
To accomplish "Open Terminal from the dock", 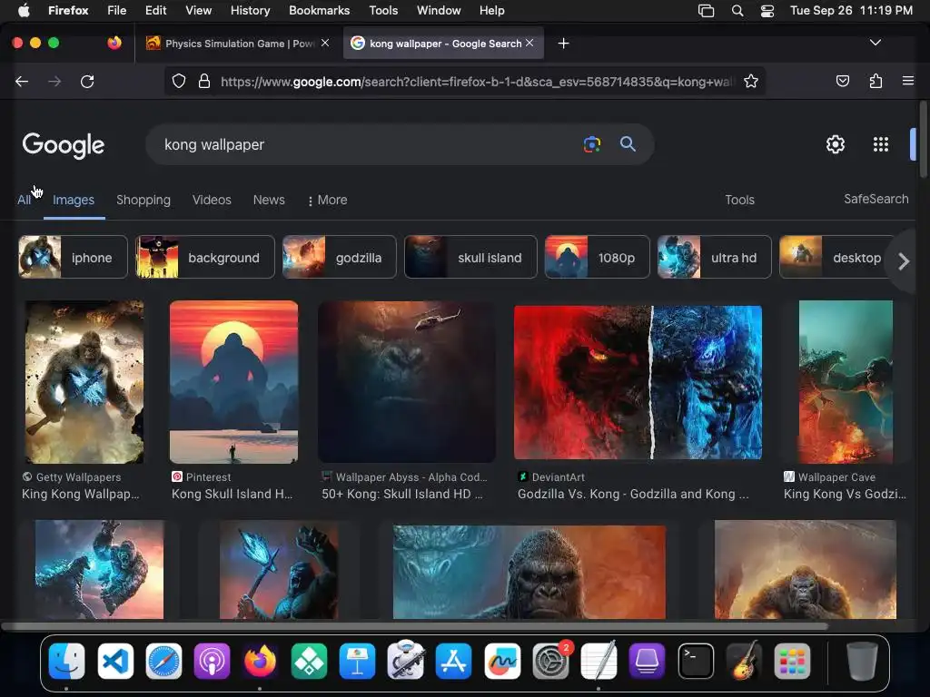I will coord(696,661).
